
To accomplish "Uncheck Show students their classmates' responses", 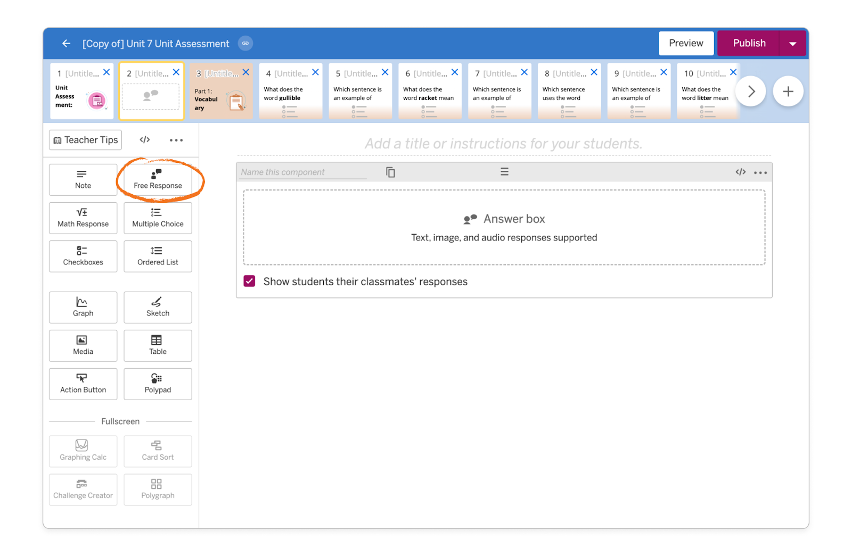I will (249, 281).
